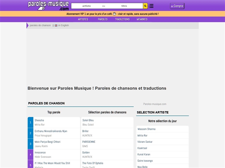
Task: Open the list menu icon beside search
Action: [x=151, y=6]
